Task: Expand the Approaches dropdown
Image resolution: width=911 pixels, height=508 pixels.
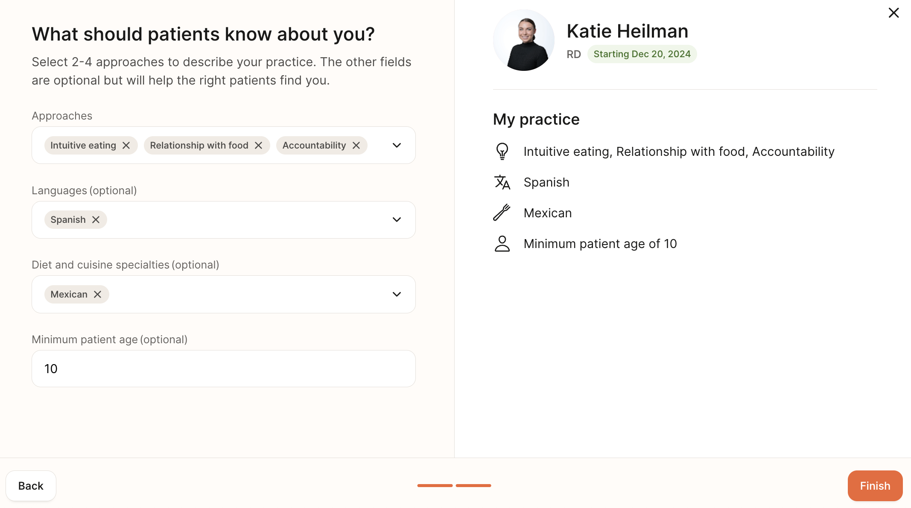Action: point(397,146)
